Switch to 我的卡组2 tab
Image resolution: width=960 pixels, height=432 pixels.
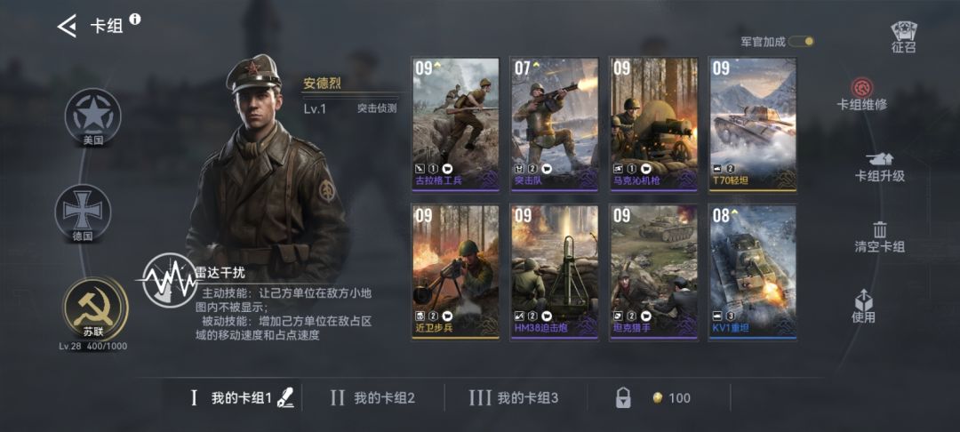click(372, 398)
